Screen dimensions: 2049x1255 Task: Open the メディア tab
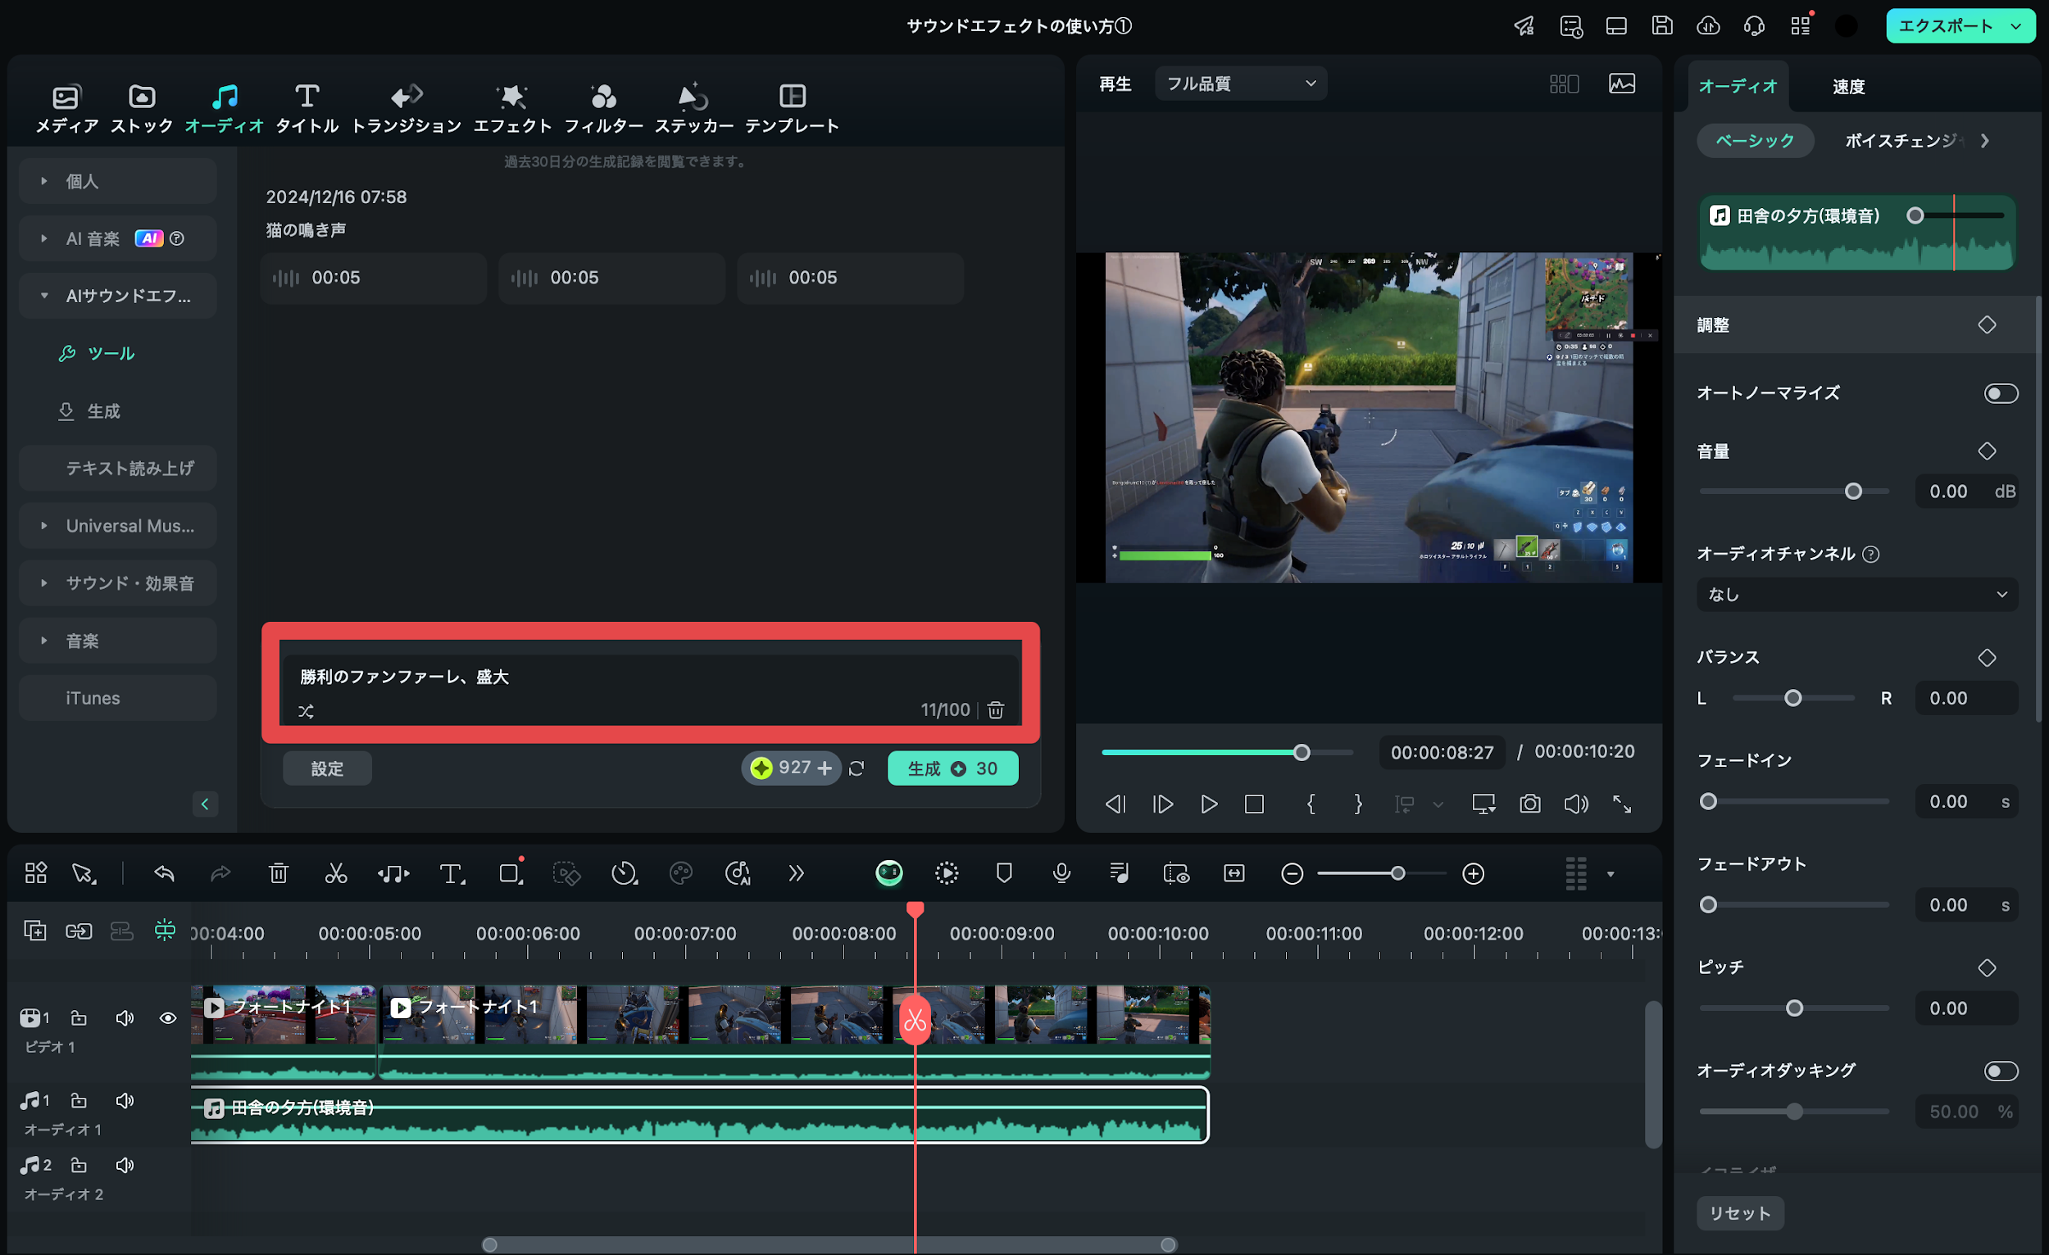coord(66,108)
